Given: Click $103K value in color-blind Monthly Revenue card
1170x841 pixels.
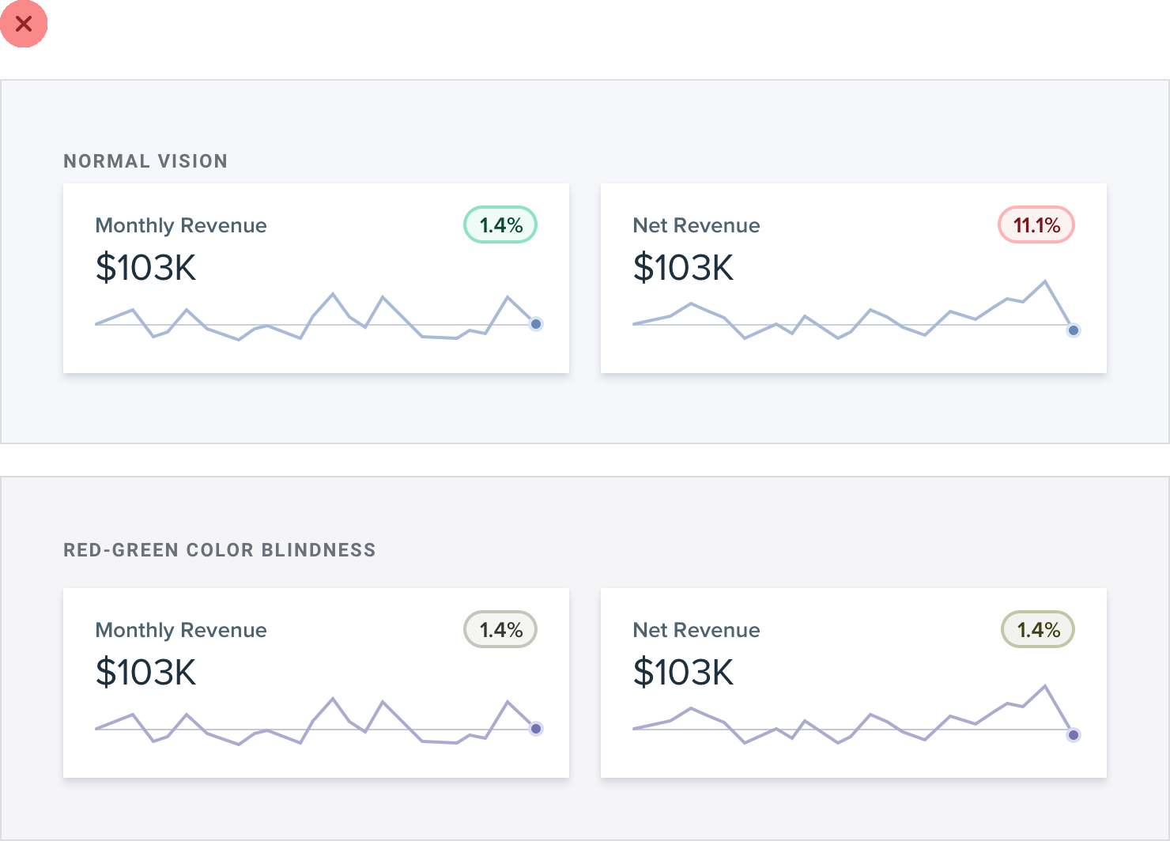Looking at the screenshot, I should 145,673.
